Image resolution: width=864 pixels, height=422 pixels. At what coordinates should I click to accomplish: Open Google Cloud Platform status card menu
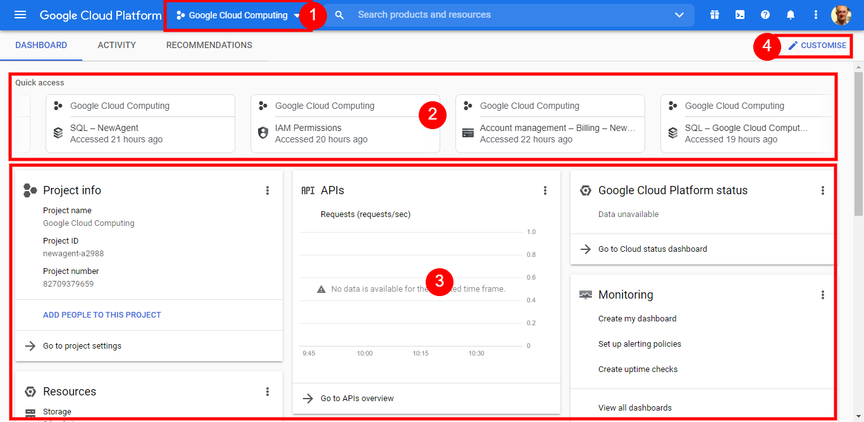823,190
